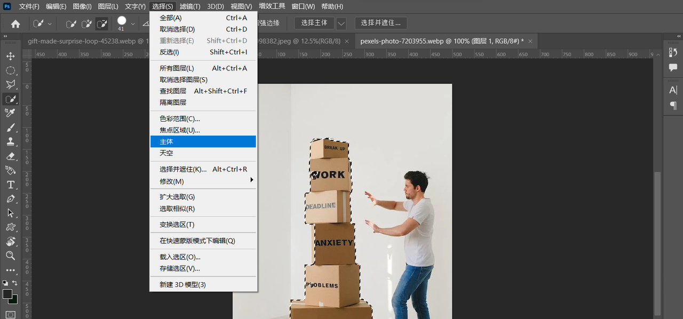Click the foreground color swatch
Screen dimensions: 683x319
pos(7,294)
